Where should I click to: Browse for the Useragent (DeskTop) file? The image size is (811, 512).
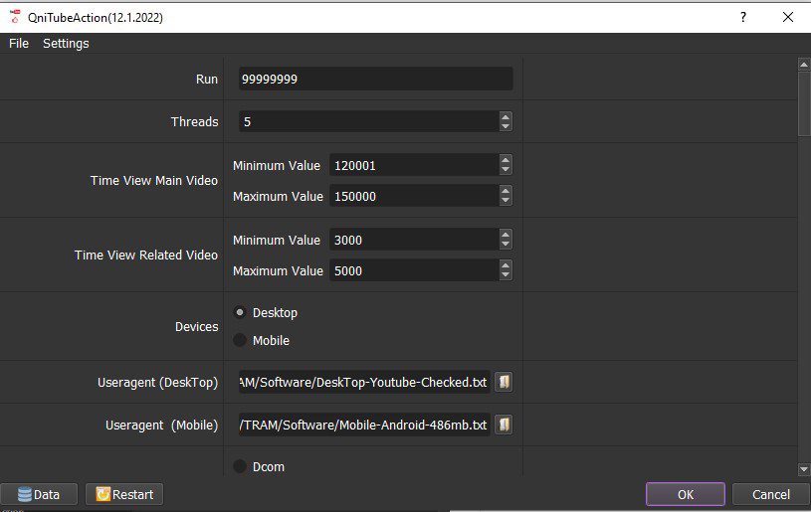504,383
